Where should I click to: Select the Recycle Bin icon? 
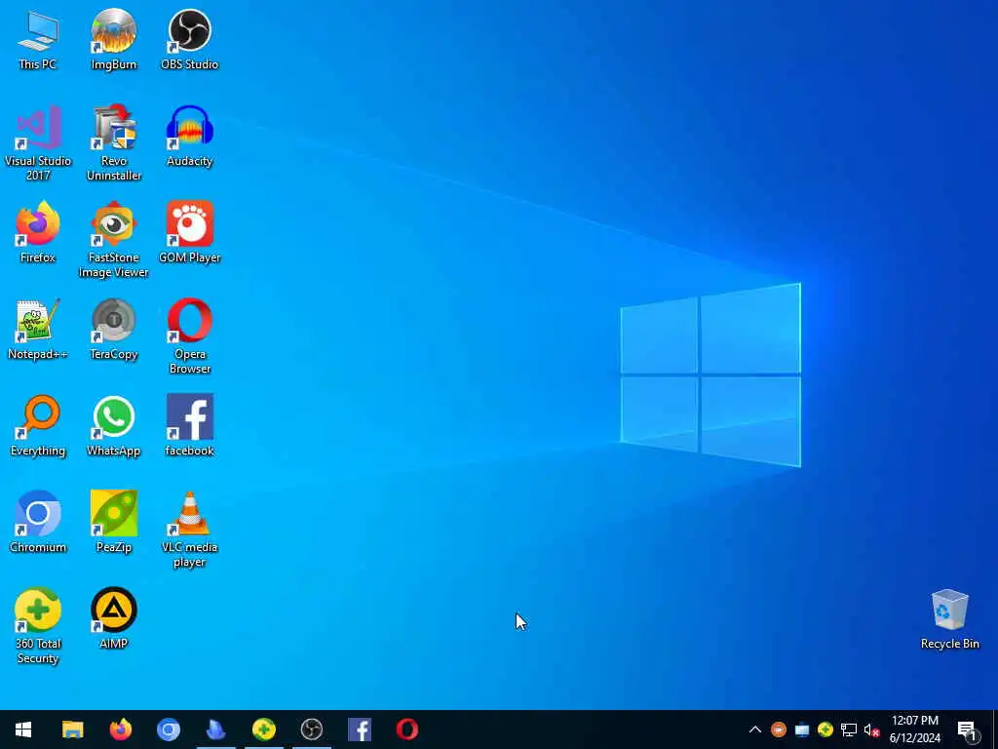click(949, 619)
